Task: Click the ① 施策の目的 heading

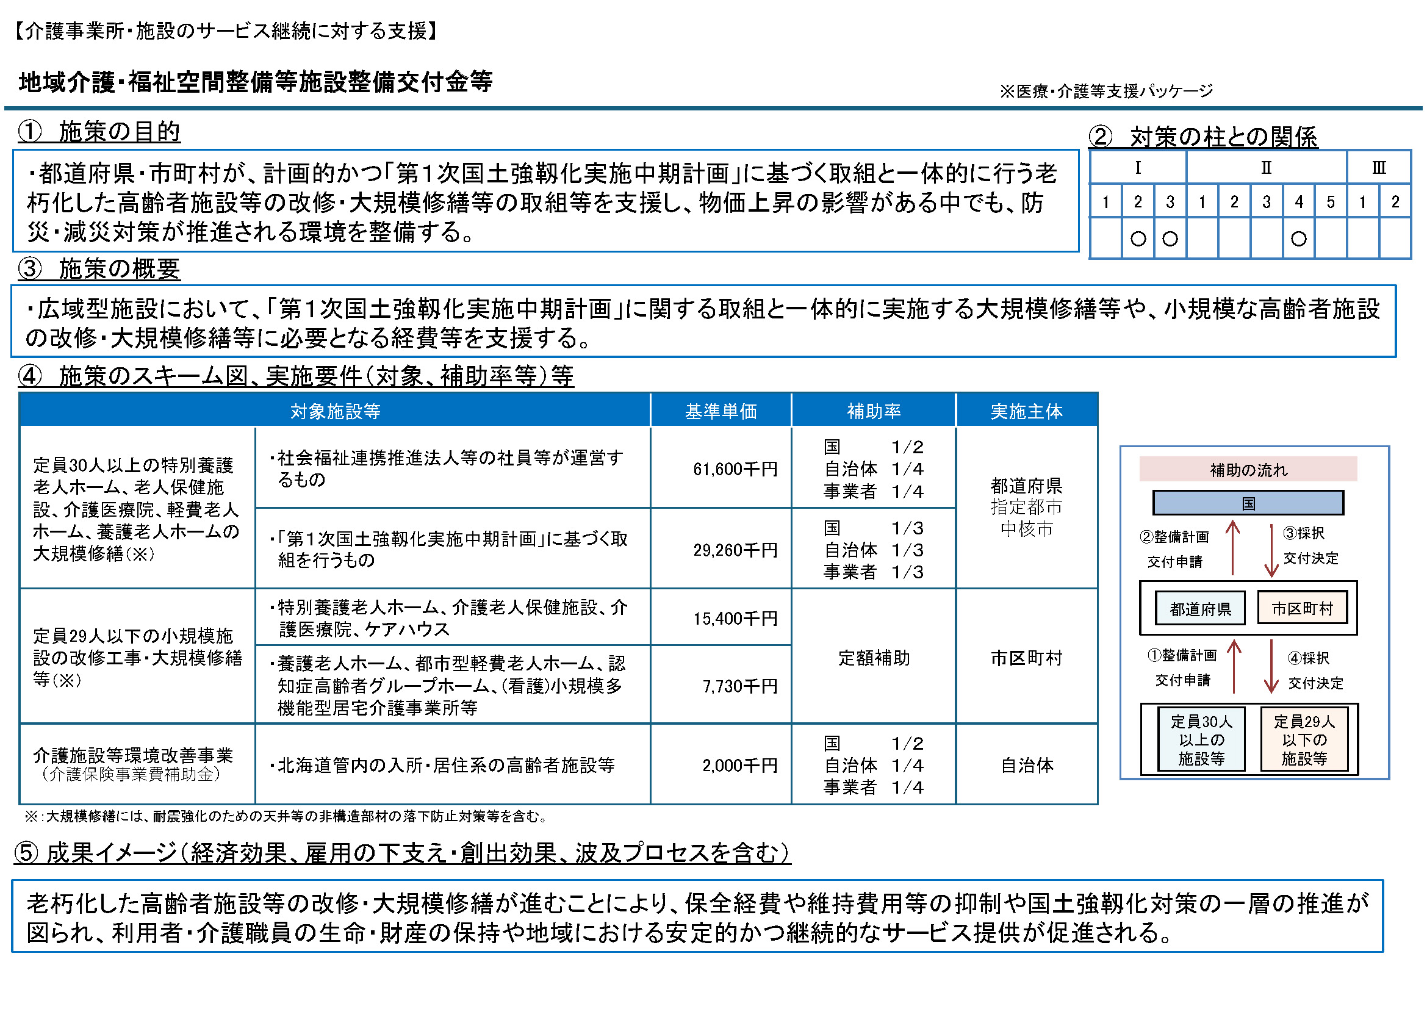Action: (99, 132)
